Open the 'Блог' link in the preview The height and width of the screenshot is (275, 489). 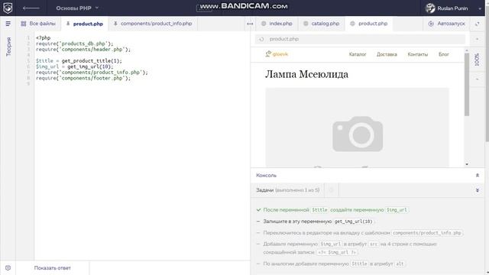pos(443,54)
